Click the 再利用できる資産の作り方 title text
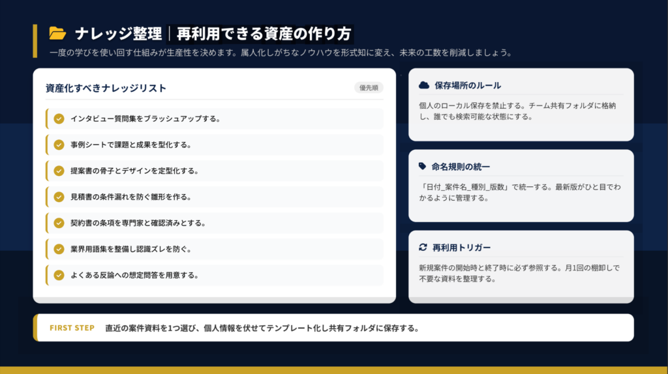Viewport: 668px width, 374px height. (264, 33)
